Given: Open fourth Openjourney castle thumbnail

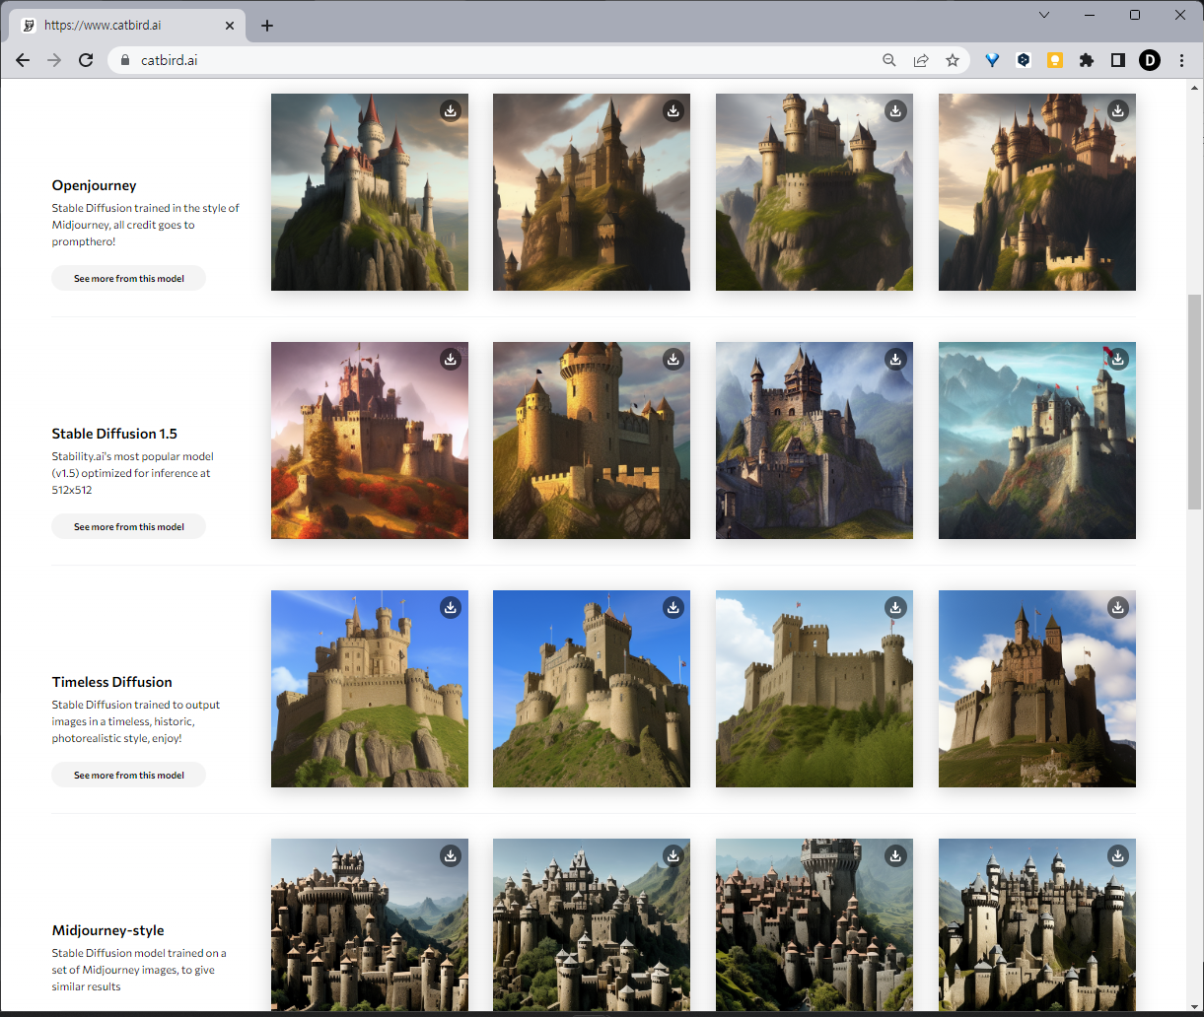Looking at the screenshot, I should pyautogui.click(x=1037, y=192).
